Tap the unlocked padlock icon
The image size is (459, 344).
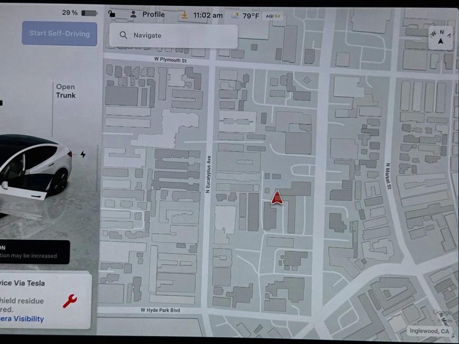pos(112,14)
